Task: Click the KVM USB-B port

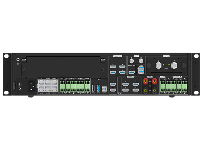Action: coord(104,88)
